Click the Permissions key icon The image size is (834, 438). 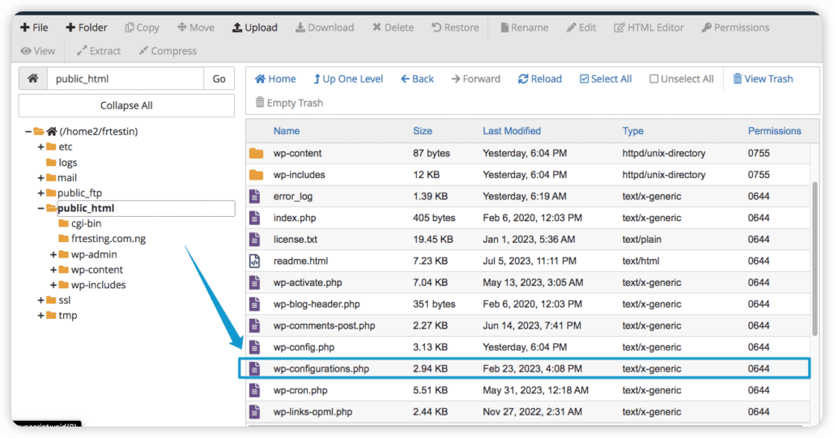pos(706,28)
